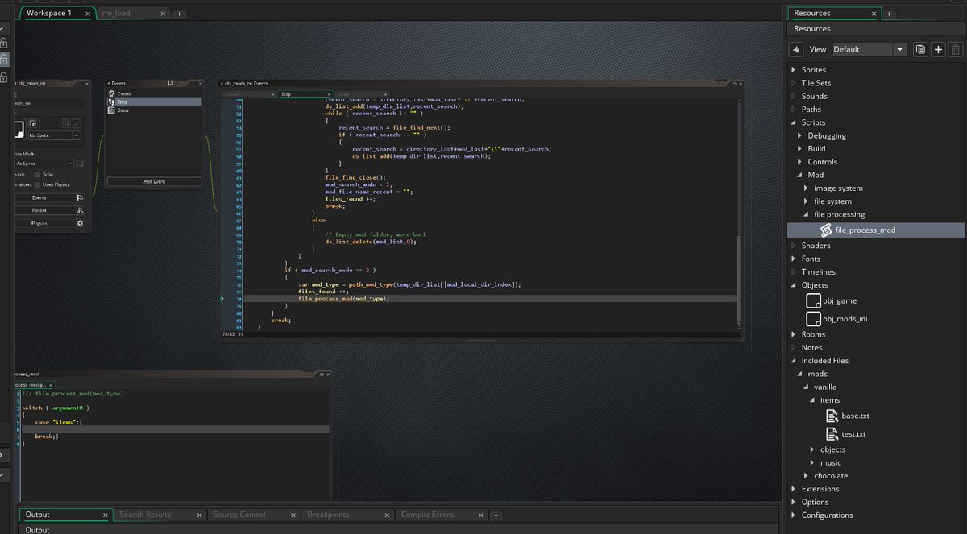This screenshot has height=534, width=967.
Task: Click the Events button in the object editor
Action: pos(39,197)
